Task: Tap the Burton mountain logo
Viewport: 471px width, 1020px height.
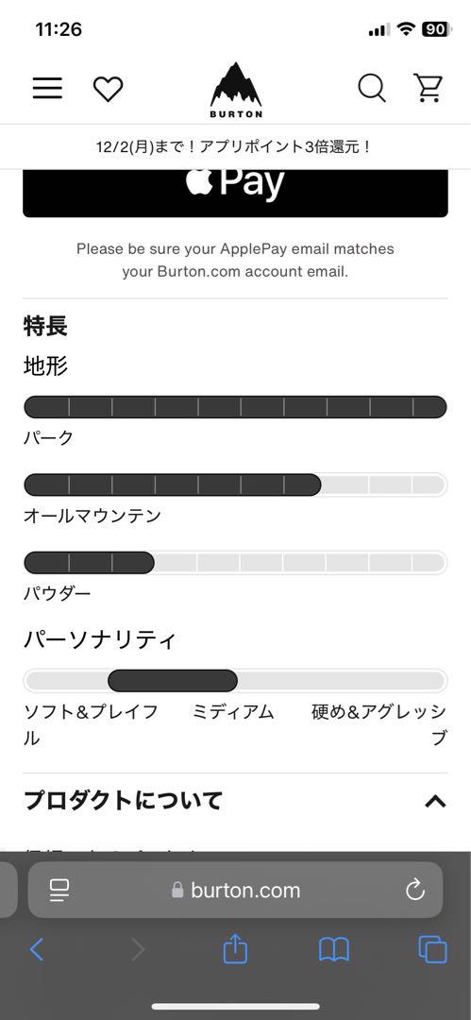Action: click(236, 90)
